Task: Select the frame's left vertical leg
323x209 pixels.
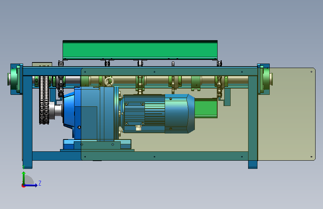Action: coord(28,122)
